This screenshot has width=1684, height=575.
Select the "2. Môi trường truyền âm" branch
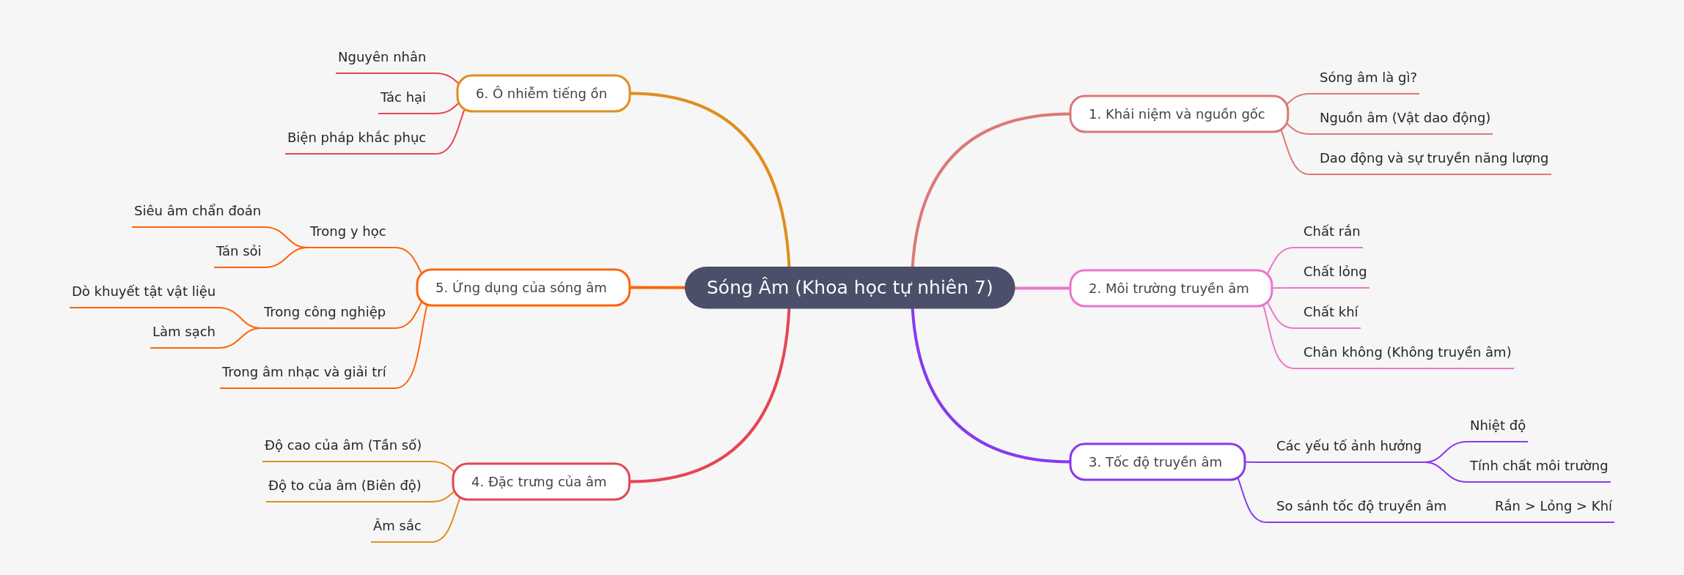[1169, 289]
